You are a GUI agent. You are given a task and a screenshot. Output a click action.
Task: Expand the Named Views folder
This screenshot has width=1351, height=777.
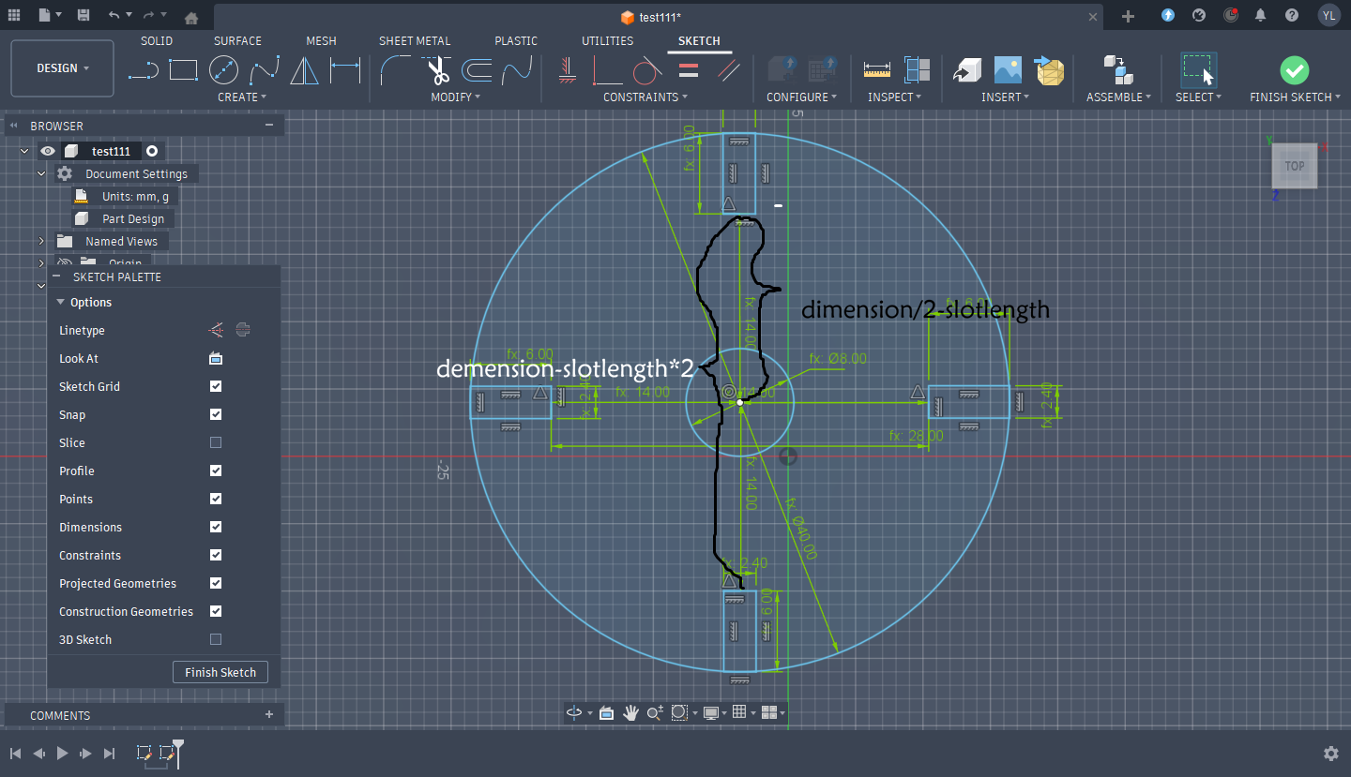[41, 241]
